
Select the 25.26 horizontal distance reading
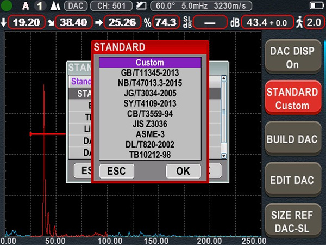pos(122,22)
